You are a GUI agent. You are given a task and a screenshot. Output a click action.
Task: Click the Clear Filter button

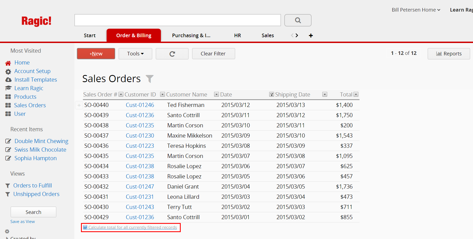213,54
